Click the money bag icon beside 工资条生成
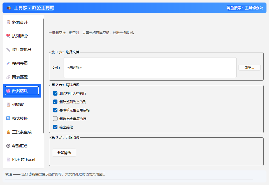 tap(8, 132)
